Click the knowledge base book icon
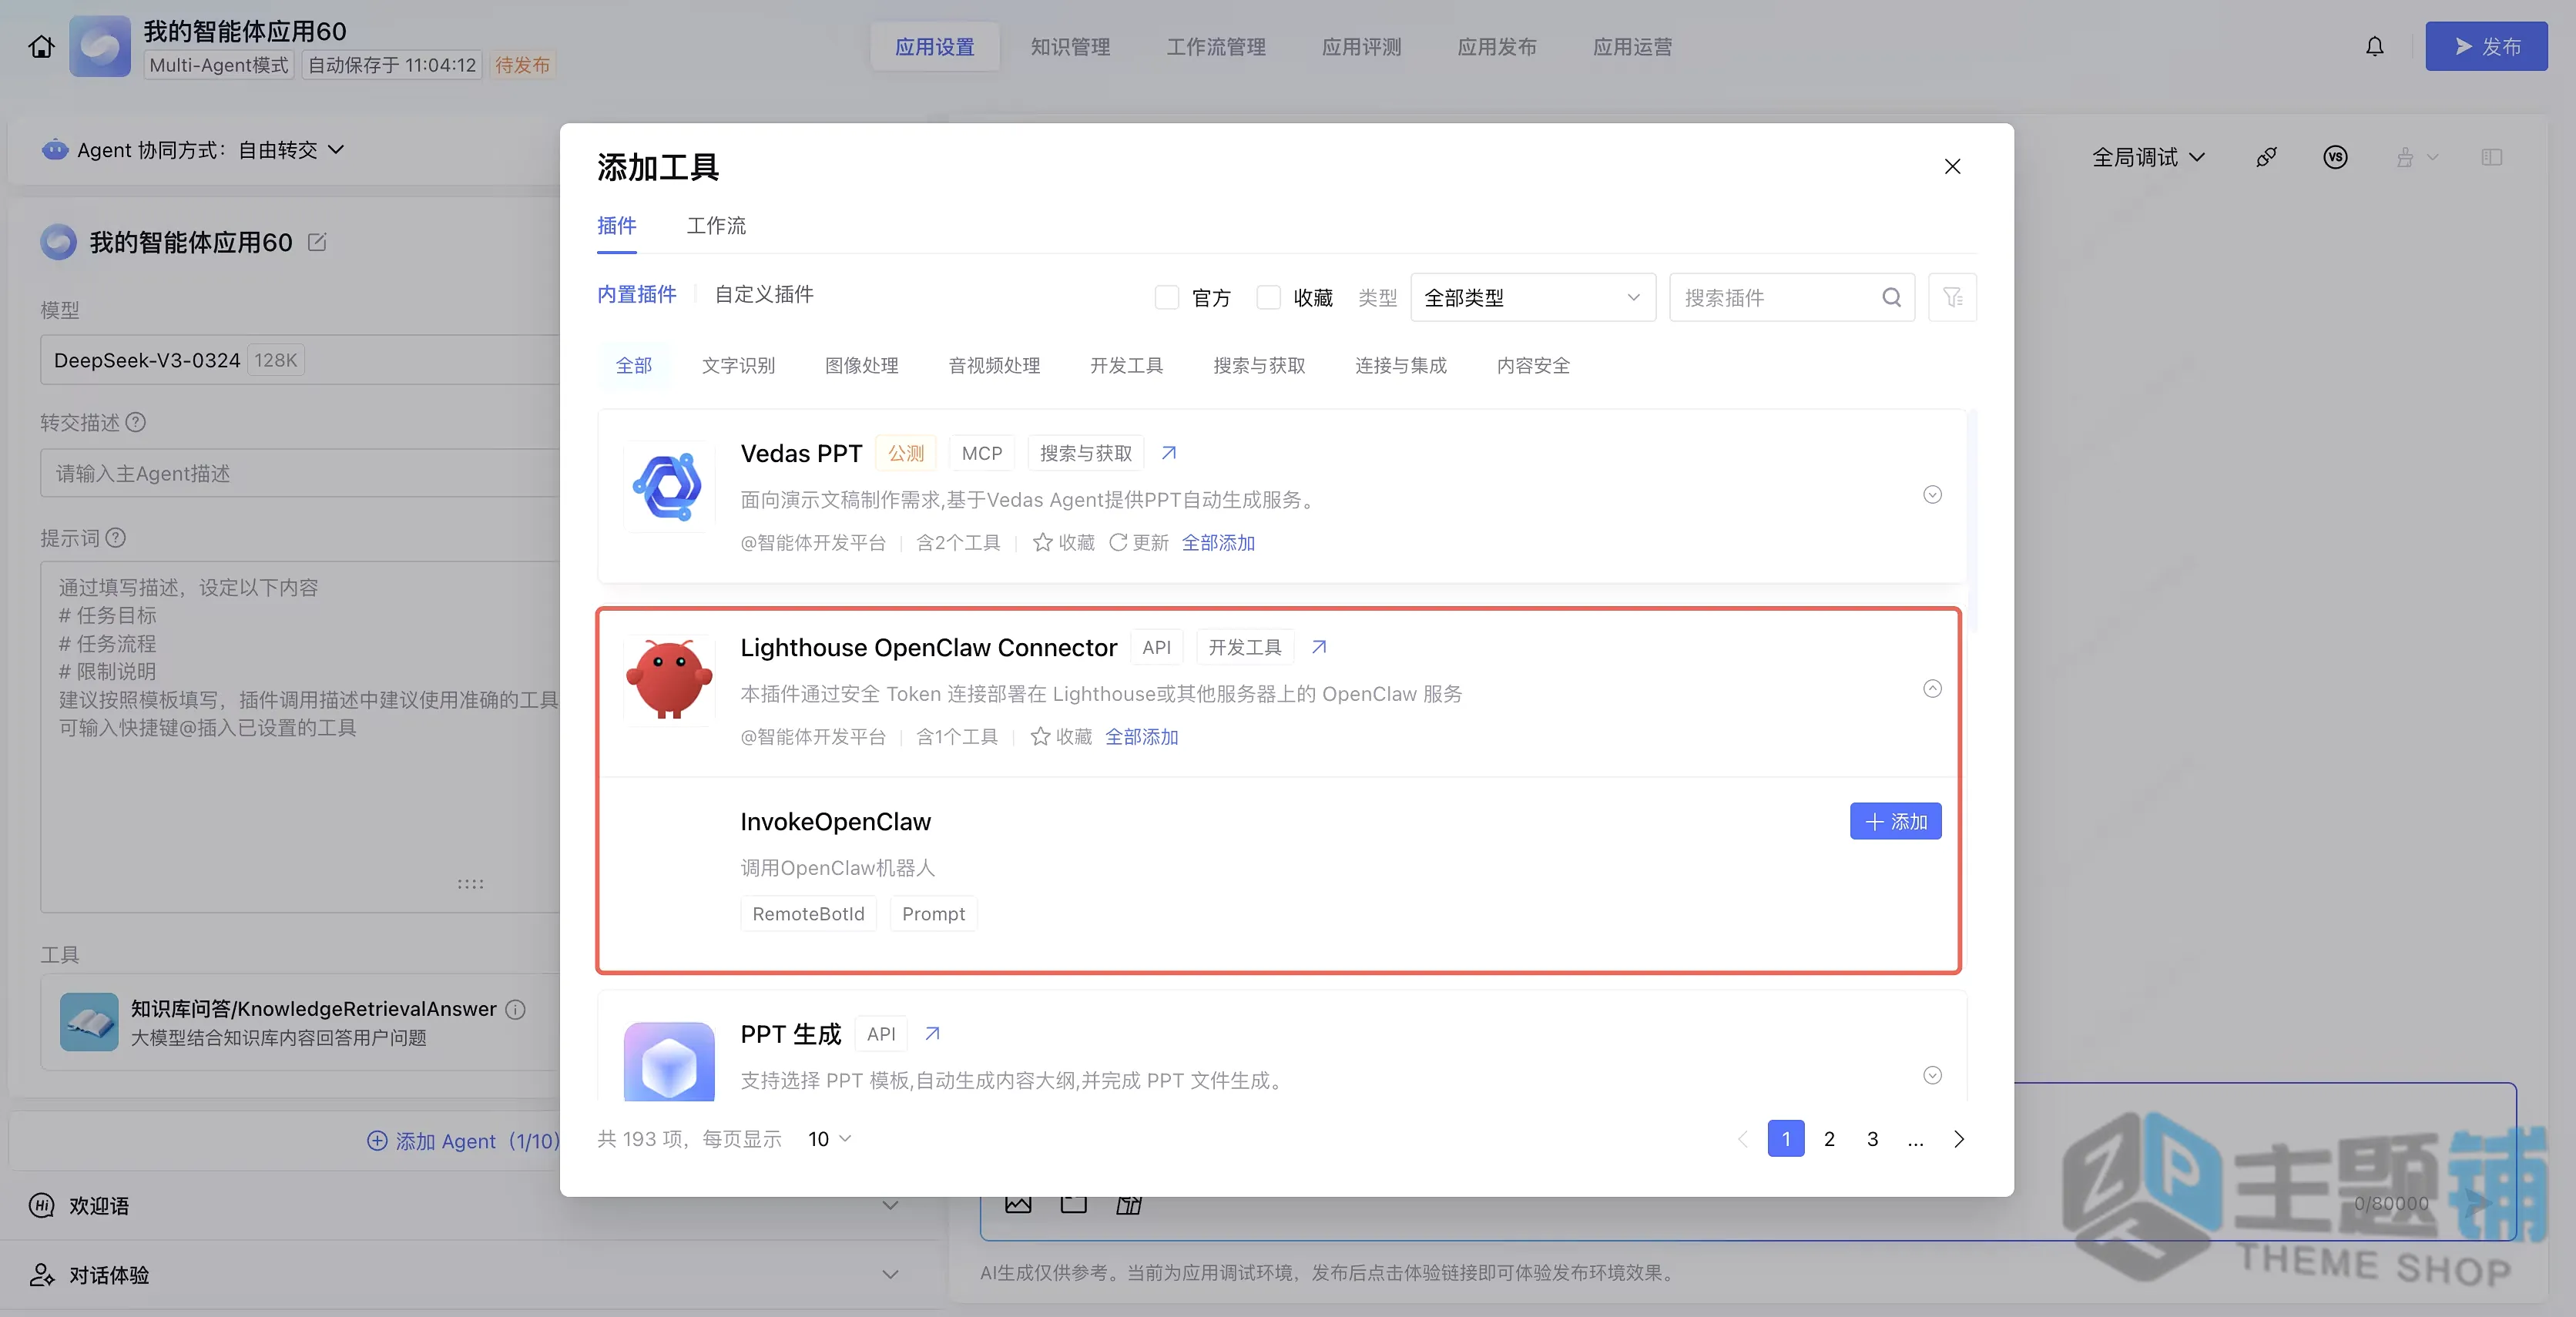Screen dimensions: 2576x1317 pyautogui.click(x=89, y=1022)
